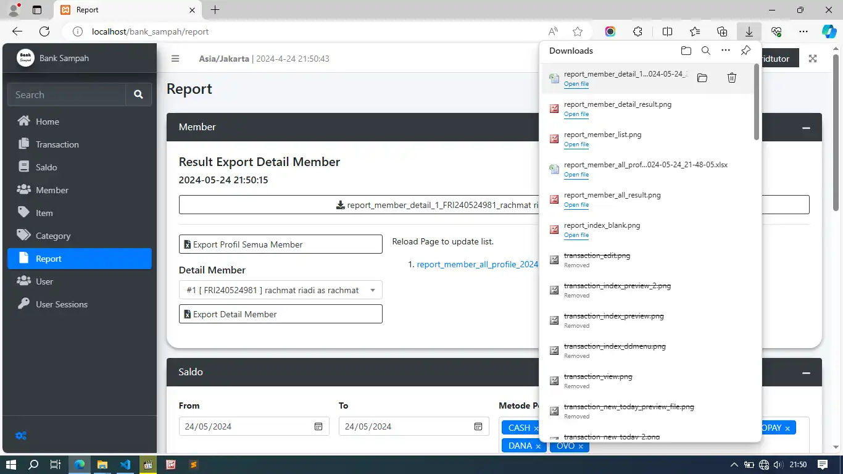This screenshot has width=843, height=474.
Task: Collapse the Saldo card
Action: 805,373
